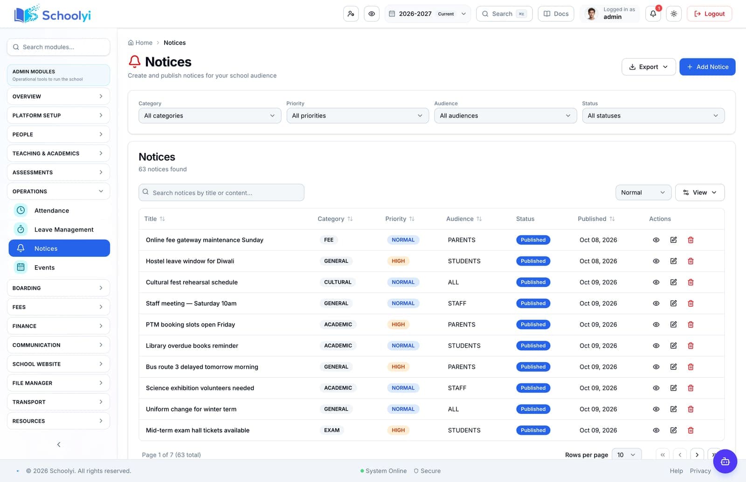The width and height of the screenshot is (746, 482).
Task: Edit the 'Staff meeting — Saturday 10am' notice
Action: (x=673, y=303)
